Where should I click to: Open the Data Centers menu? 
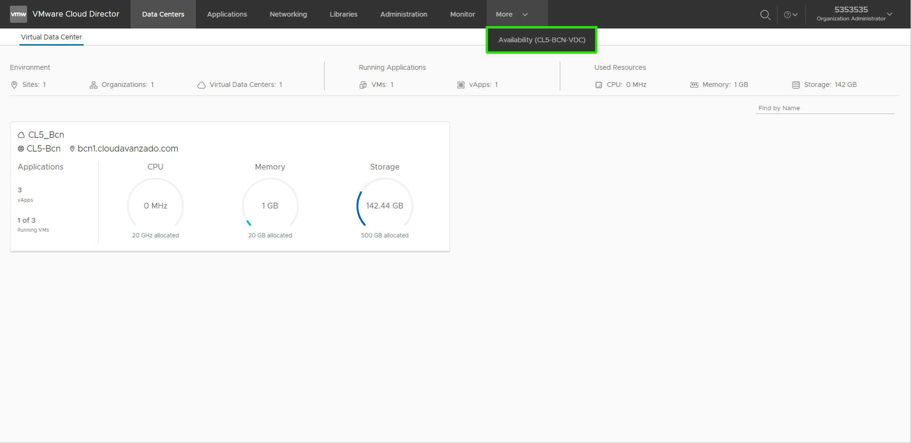click(x=163, y=14)
